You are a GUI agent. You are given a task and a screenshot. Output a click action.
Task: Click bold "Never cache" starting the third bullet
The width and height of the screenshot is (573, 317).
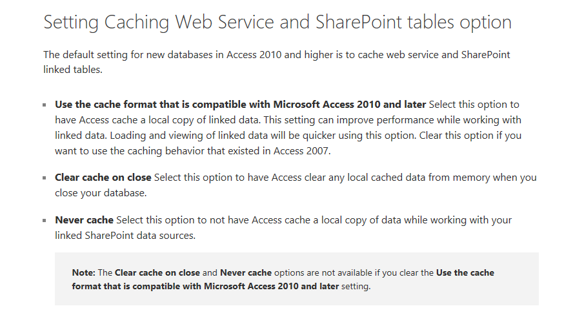pyautogui.click(x=84, y=220)
